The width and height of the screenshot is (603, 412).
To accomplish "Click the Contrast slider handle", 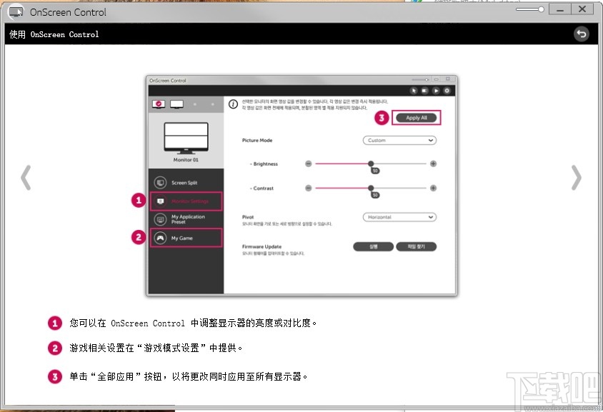I will point(372,187).
